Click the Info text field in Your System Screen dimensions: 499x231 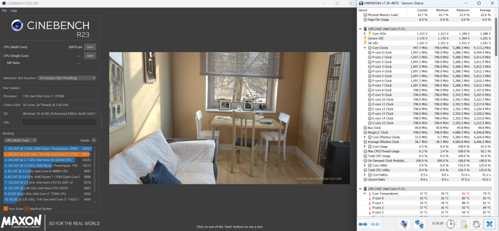click(59, 122)
